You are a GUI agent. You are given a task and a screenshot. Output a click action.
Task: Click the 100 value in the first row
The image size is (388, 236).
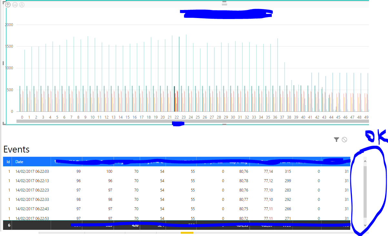(109, 172)
